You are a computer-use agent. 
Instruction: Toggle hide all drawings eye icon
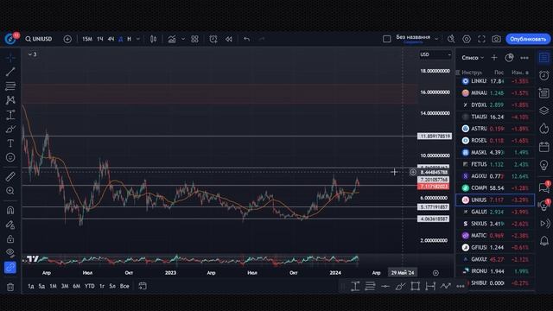[x=10, y=253]
